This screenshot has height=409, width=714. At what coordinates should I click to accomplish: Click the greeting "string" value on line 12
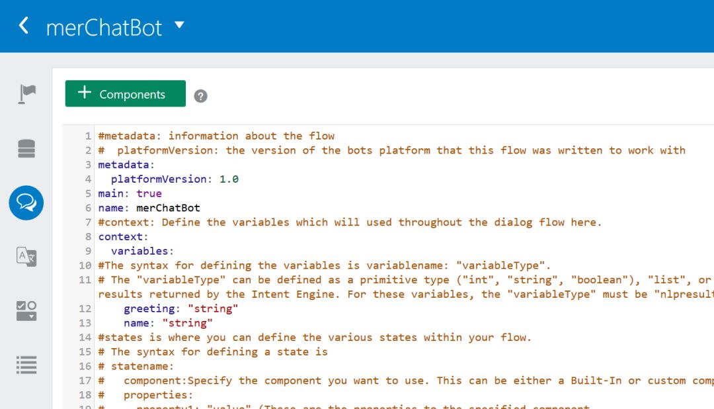point(213,308)
